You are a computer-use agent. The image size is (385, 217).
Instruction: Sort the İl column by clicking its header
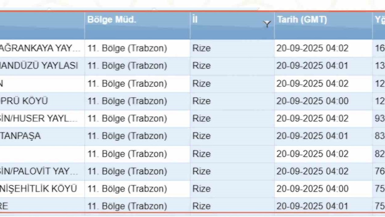[x=195, y=20]
